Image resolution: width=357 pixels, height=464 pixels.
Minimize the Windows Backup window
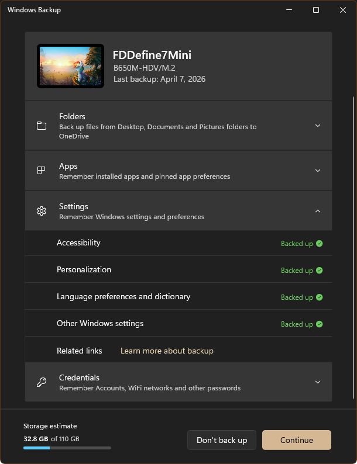click(x=289, y=10)
